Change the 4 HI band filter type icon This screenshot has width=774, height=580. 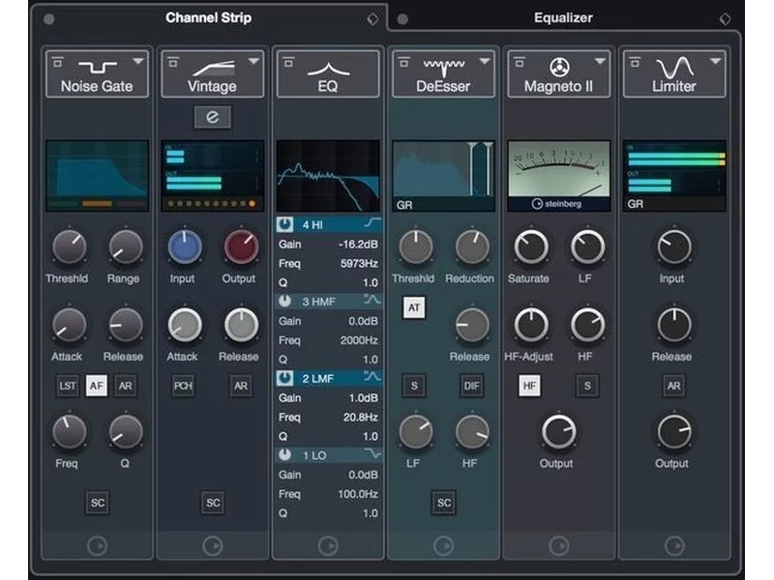pyautogui.click(x=372, y=223)
